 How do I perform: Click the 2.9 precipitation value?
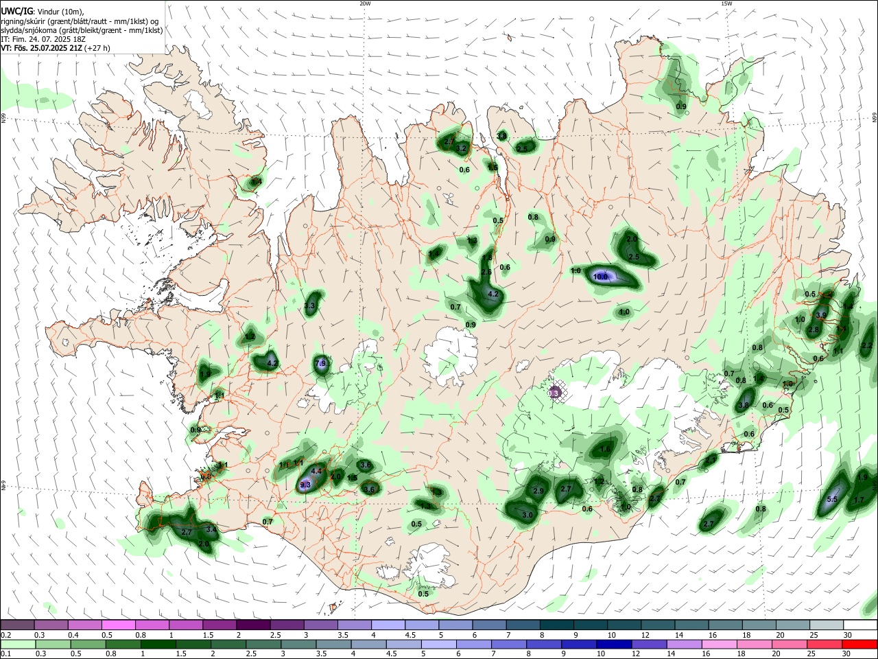[538, 491]
